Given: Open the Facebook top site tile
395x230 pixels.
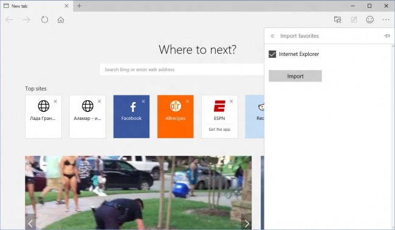Looking at the screenshot, I should 131,116.
